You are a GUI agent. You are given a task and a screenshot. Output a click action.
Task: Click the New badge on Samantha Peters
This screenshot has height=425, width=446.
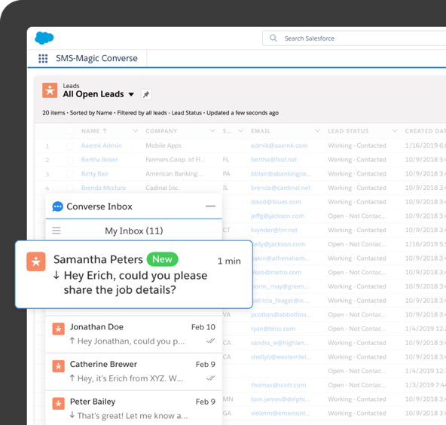click(163, 259)
